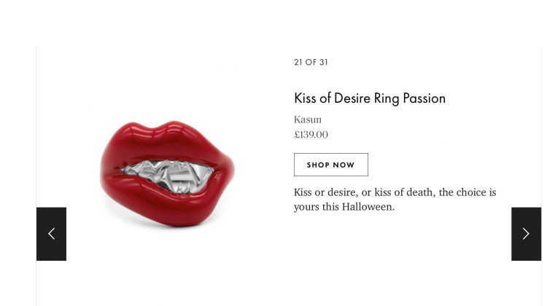This screenshot has width=547, height=306.
Task: Click the word Kiss starting the title
Action: tap(306, 98)
